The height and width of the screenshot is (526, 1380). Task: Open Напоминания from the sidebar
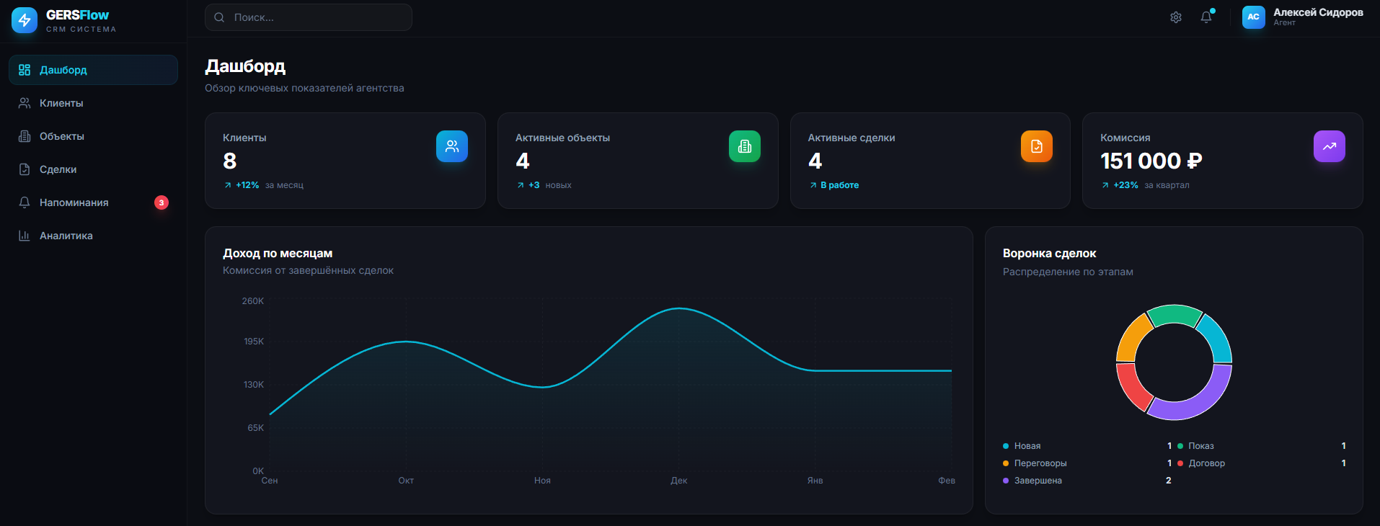click(74, 202)
